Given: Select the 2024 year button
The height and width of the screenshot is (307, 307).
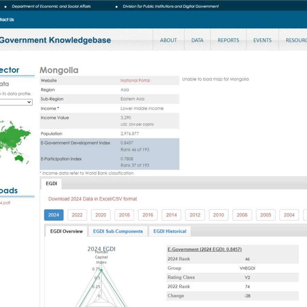Looking at the screenshot, I should point(53,215).
